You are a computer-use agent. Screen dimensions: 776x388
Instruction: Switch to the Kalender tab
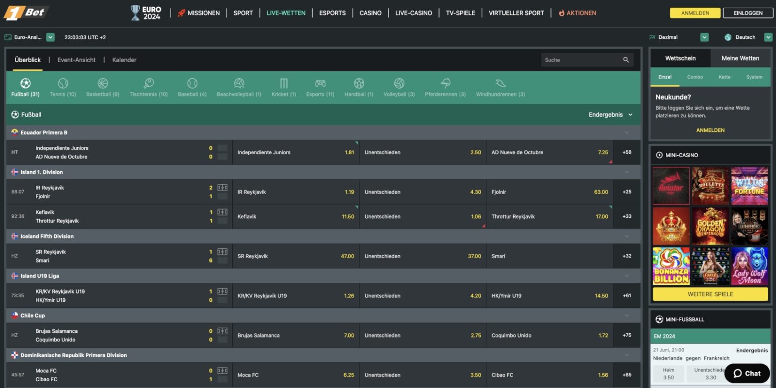(124, 60)
